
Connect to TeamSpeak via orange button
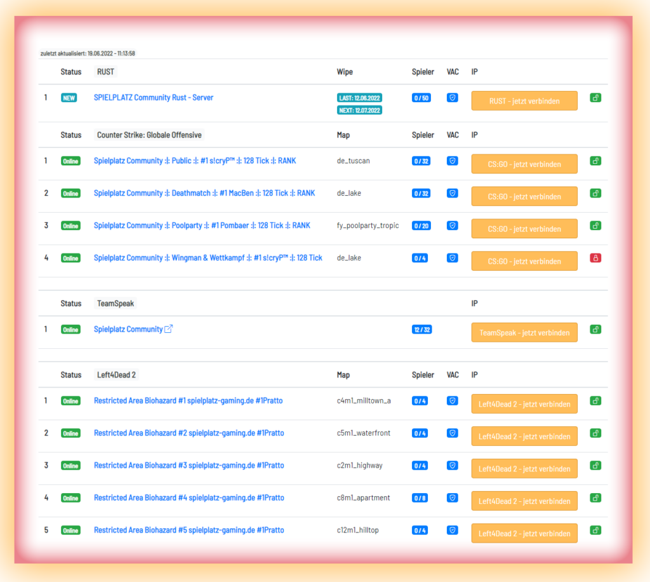click(x=524, y=332)
